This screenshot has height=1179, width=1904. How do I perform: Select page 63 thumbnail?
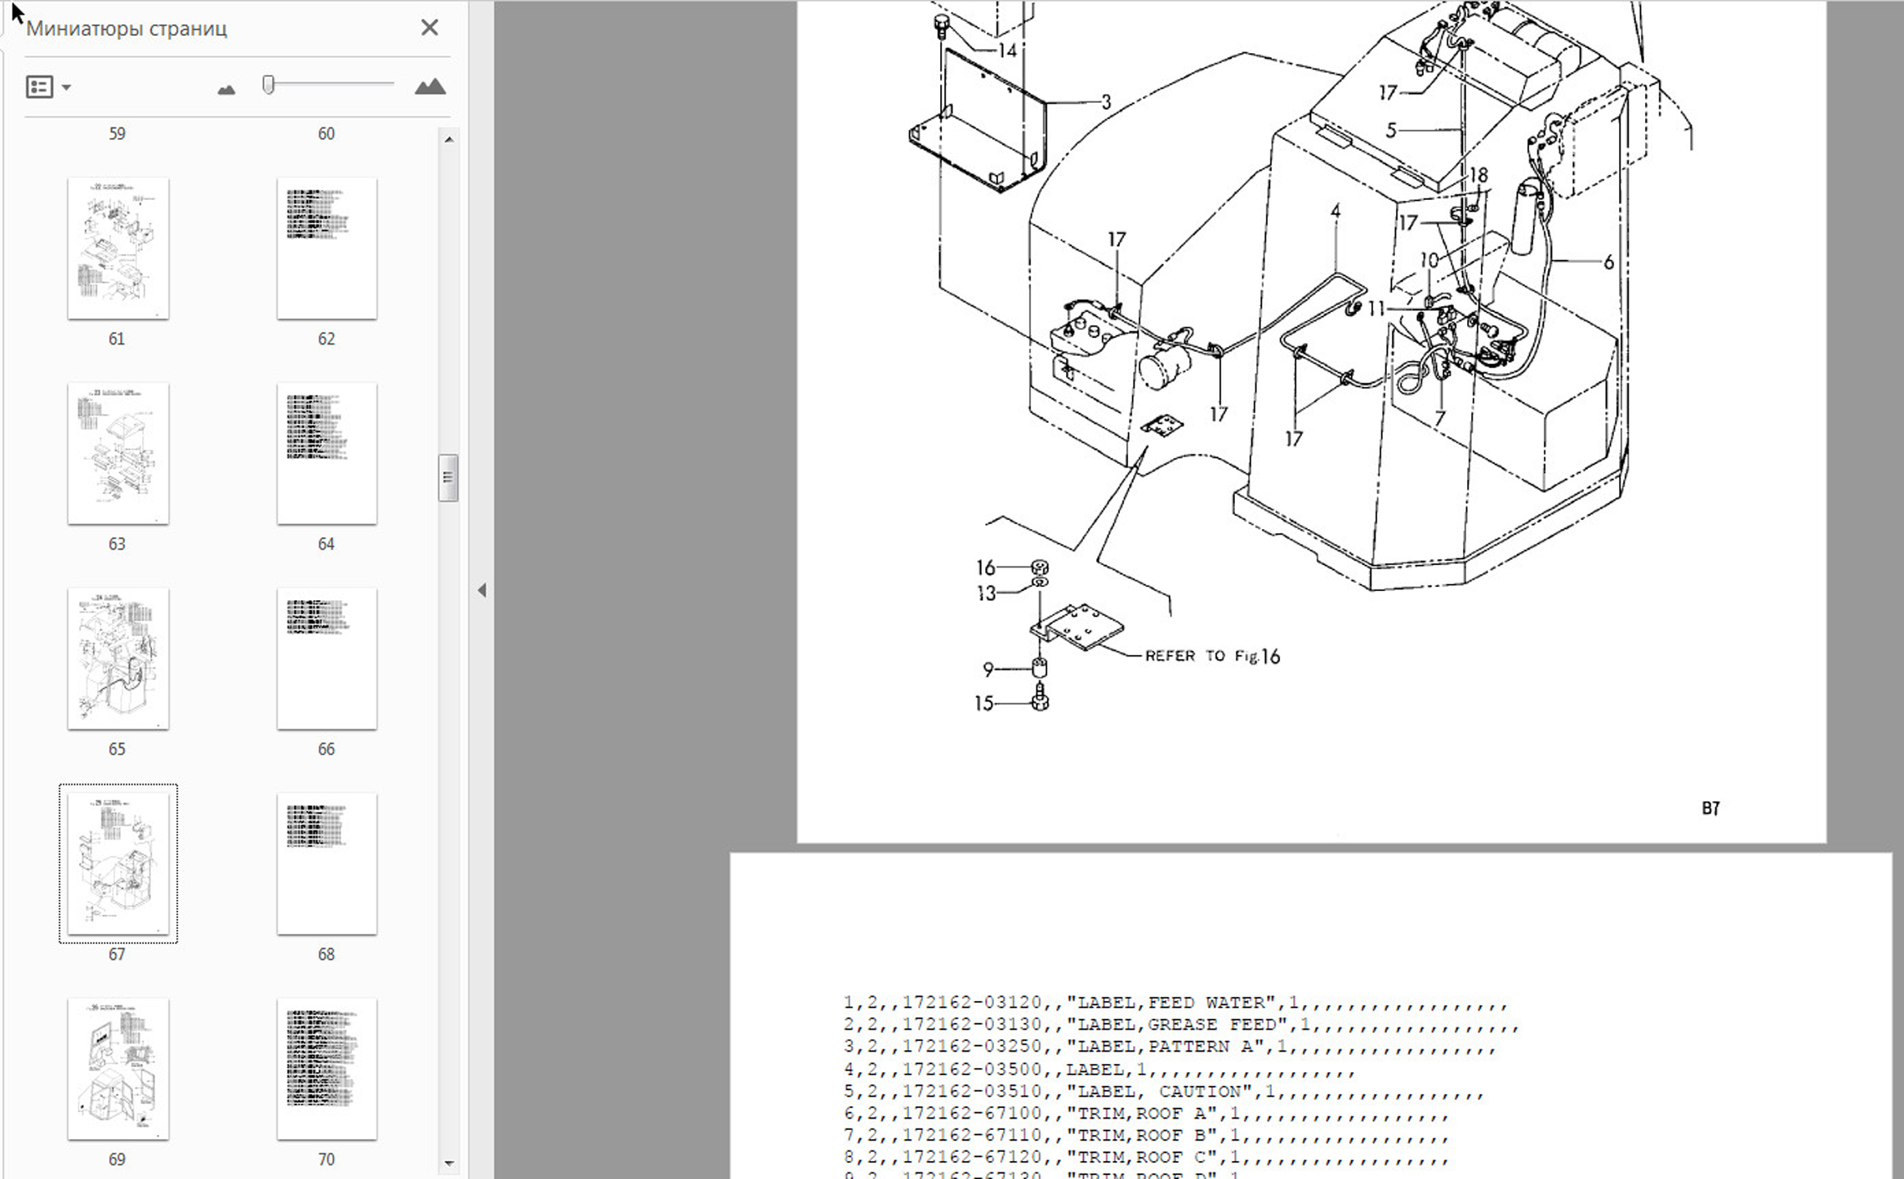pos(118,453)
